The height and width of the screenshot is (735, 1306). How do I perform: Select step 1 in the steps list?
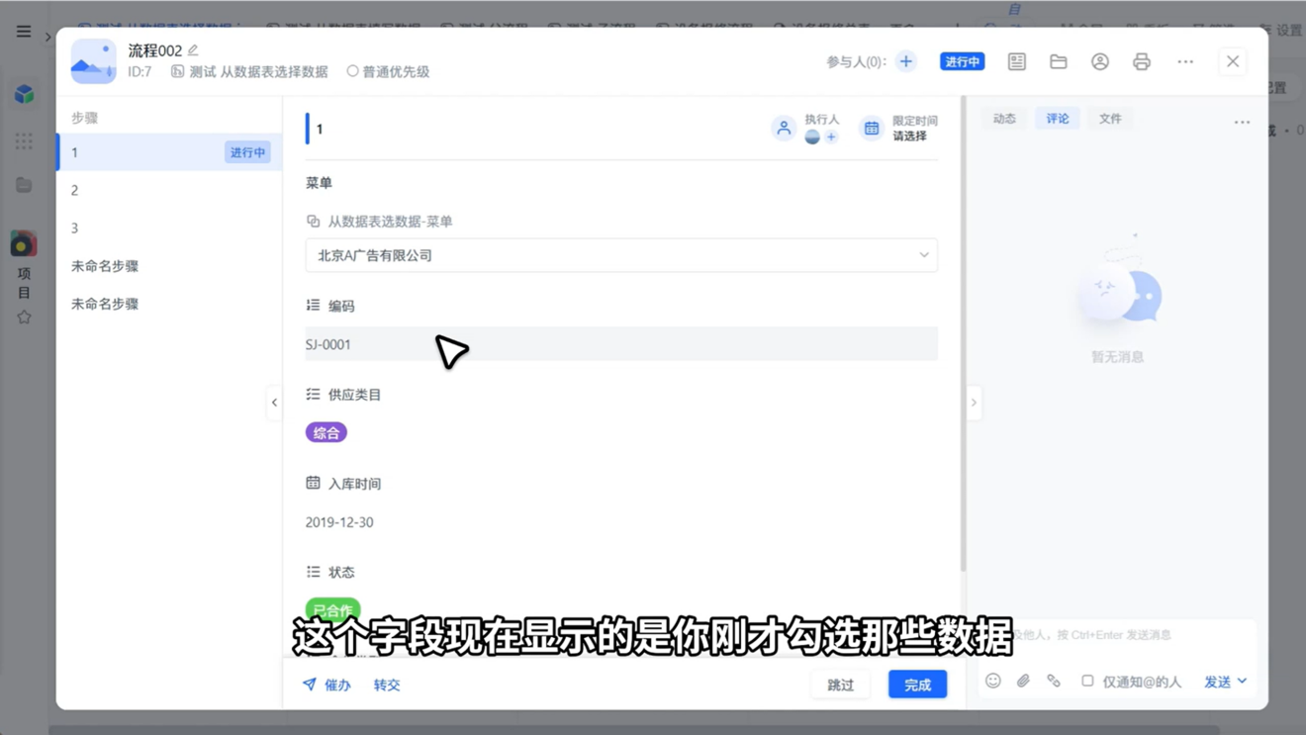(x=169, y=152)
